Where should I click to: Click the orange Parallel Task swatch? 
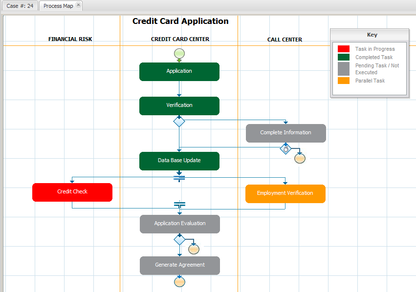pyautogui.click(x=344, y=81)
